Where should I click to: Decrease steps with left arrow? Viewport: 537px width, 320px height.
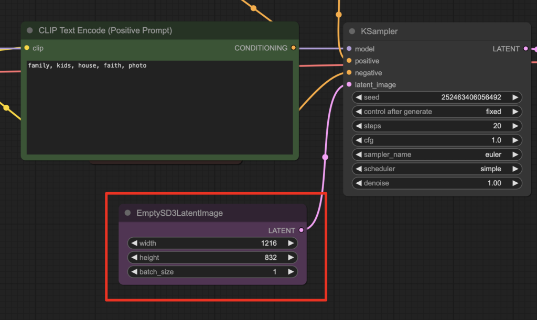359,126
